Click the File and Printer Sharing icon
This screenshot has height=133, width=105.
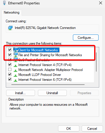15,55
